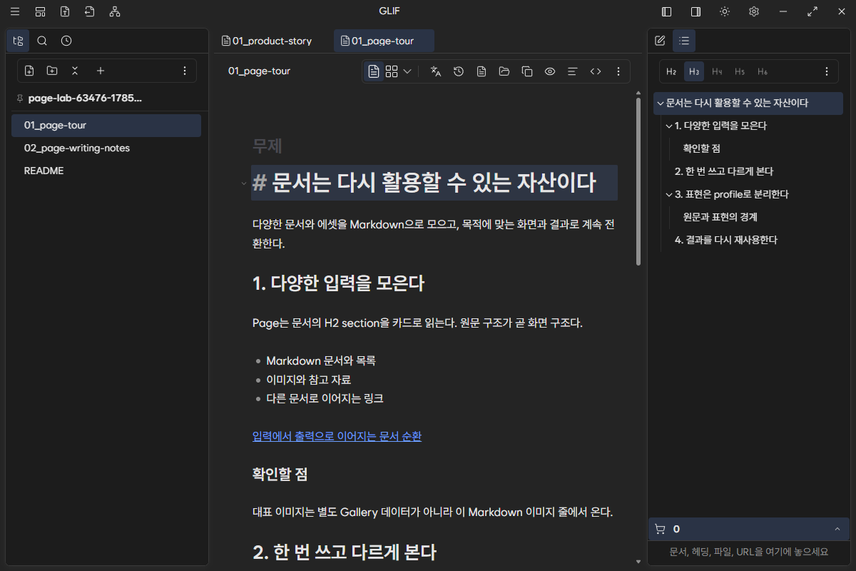
Task: Click the layout template icon in title bar
Action: [x=41, y=11]
